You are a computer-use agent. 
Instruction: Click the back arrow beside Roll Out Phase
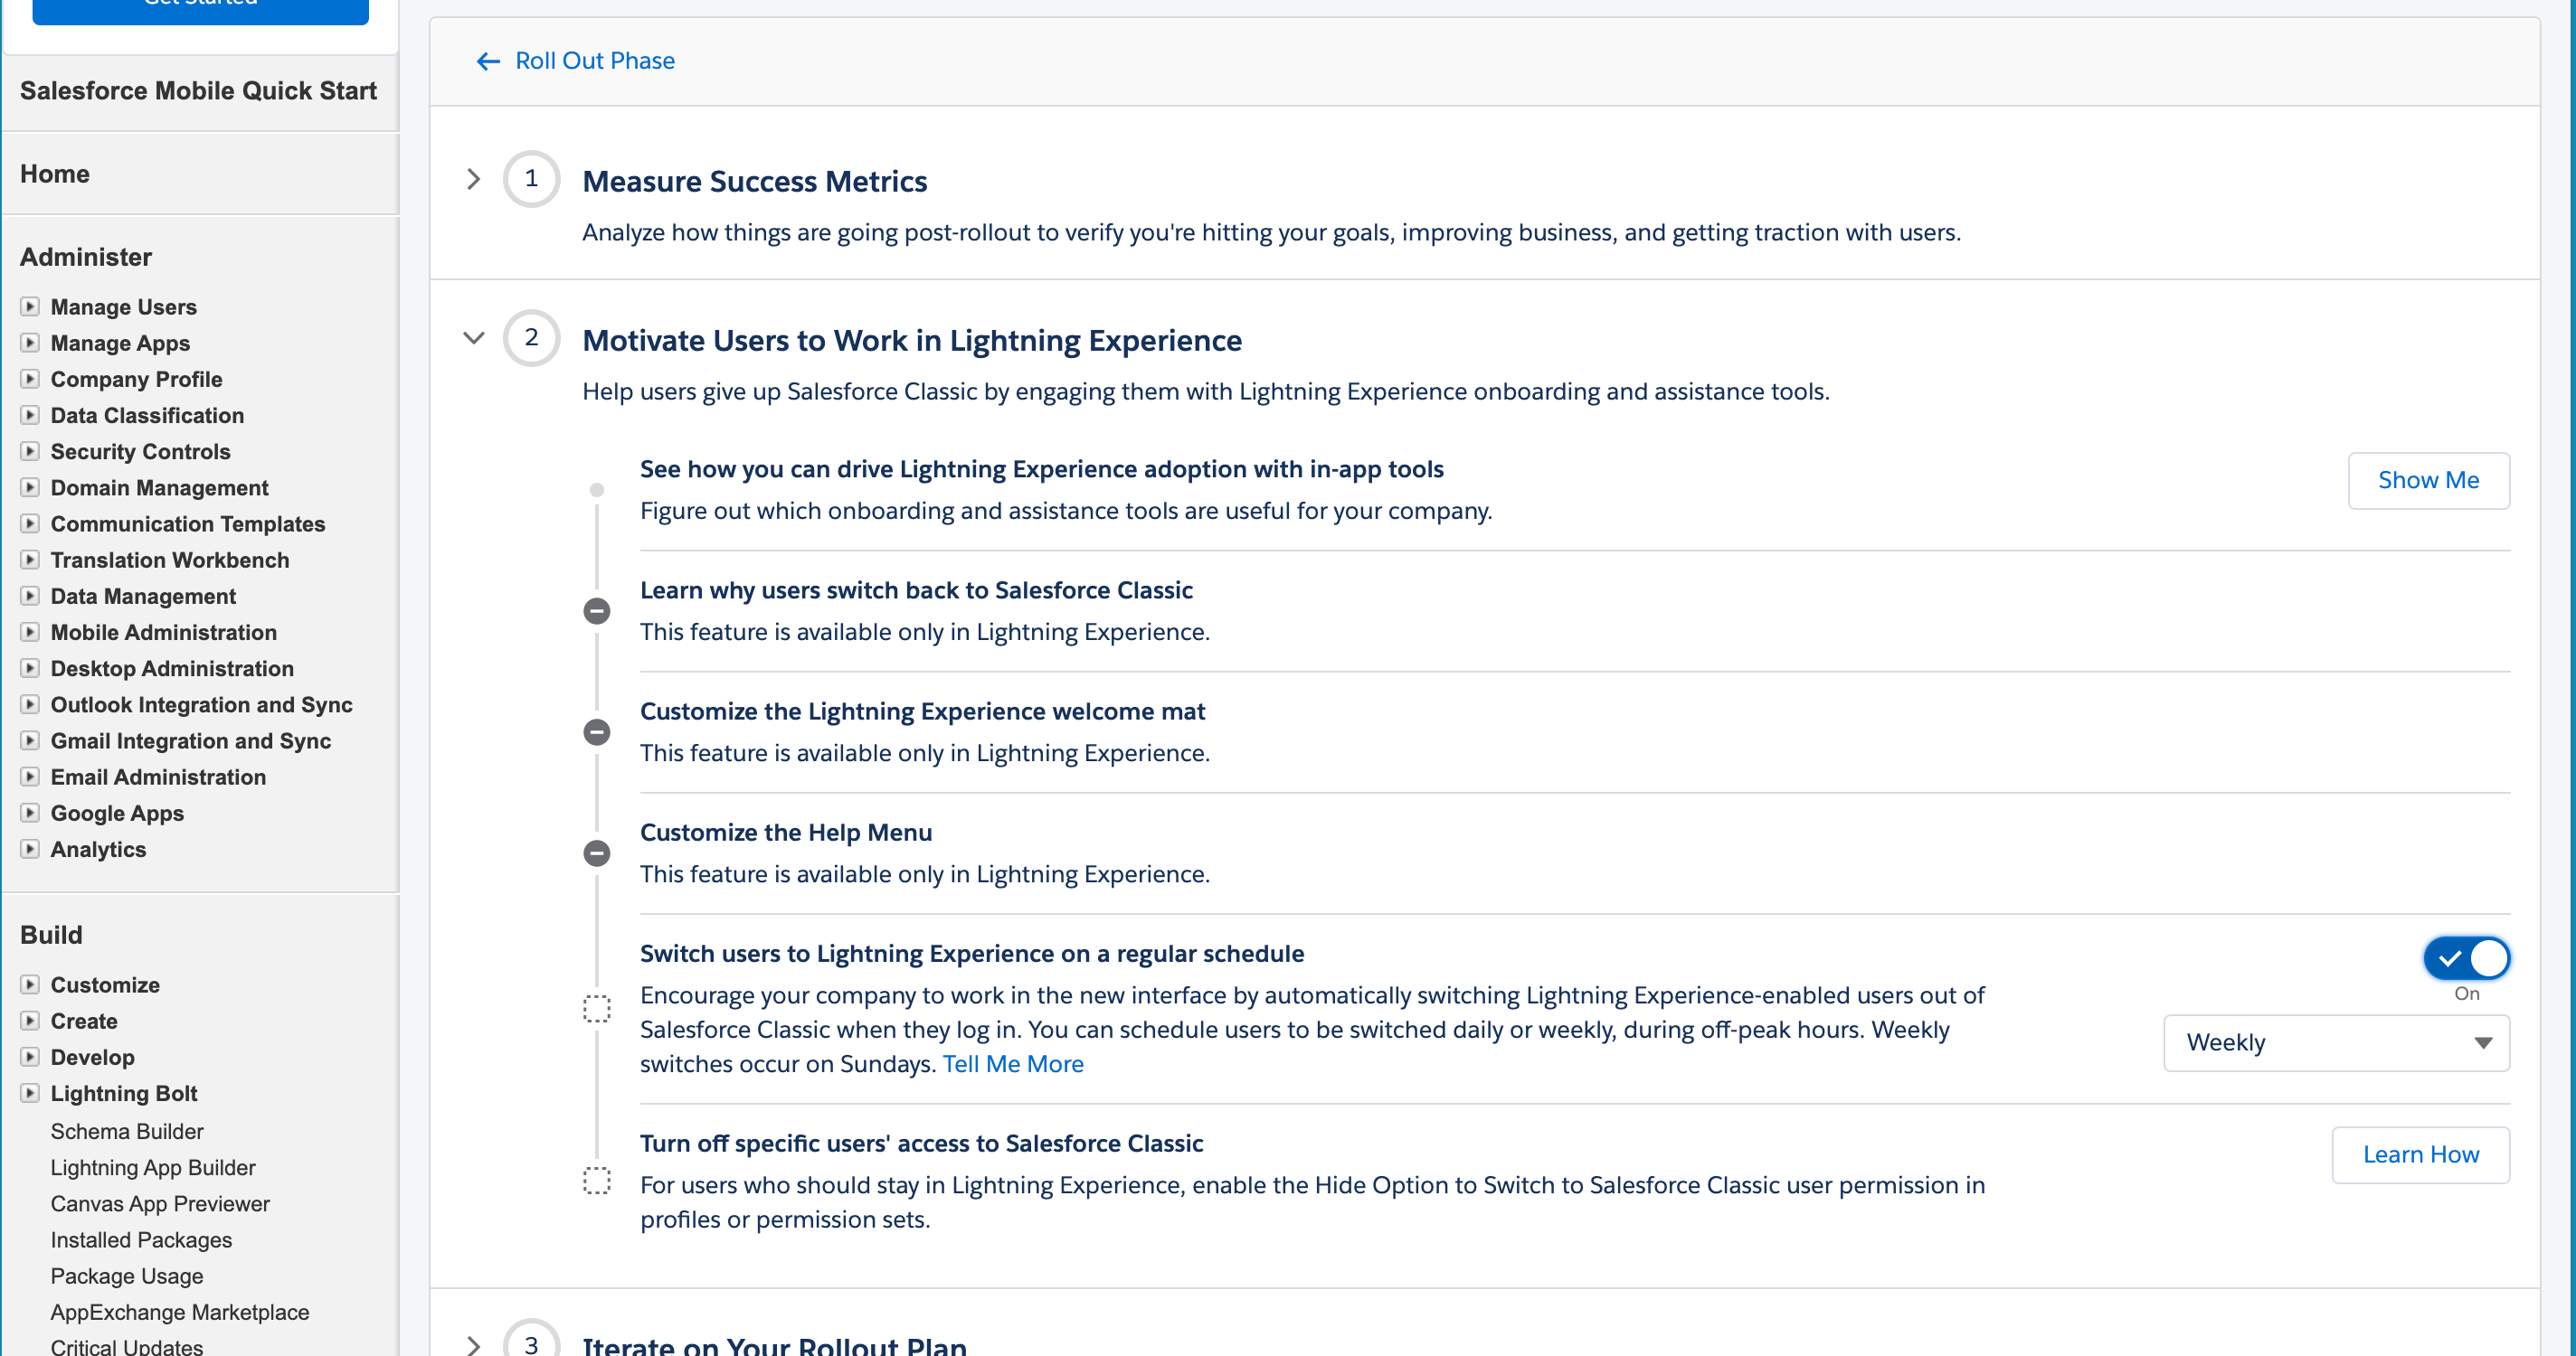click(x=488, y=62)
